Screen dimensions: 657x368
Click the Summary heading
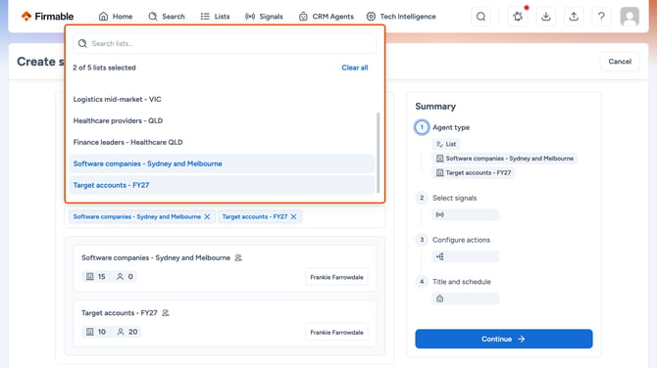(x=435, y=107)
